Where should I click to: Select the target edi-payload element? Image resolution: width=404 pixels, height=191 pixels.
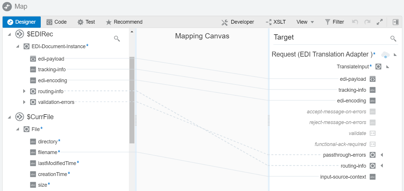(353, 79)
